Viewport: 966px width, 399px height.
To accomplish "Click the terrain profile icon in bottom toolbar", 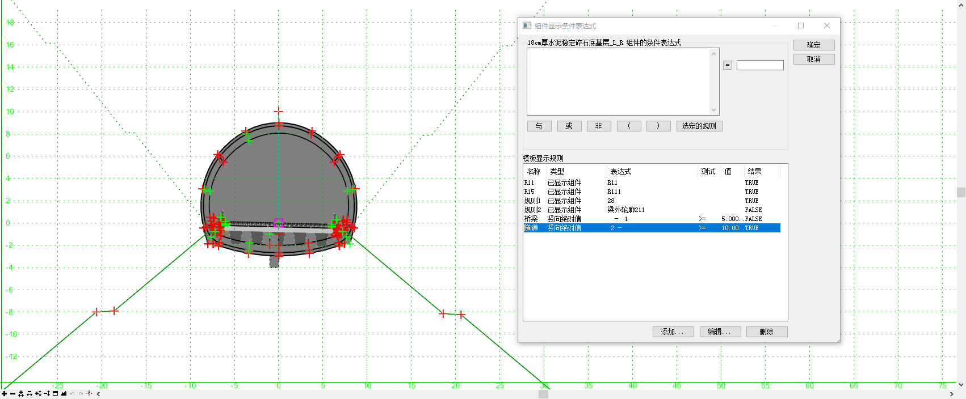I will (x=64, y=394).
